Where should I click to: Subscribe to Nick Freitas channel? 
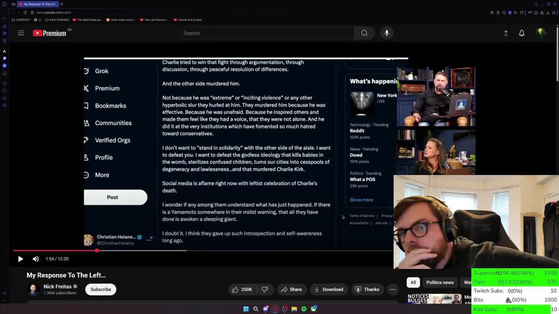[101, 289]
